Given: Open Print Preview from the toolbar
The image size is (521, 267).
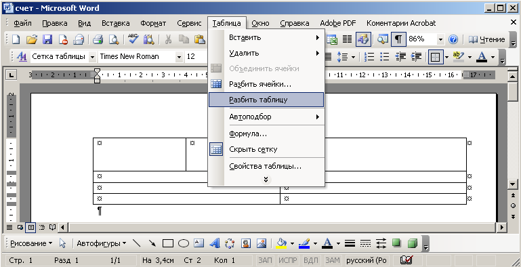Looking at the screenshot, I should pyautogui.click(x=114, y=39).
